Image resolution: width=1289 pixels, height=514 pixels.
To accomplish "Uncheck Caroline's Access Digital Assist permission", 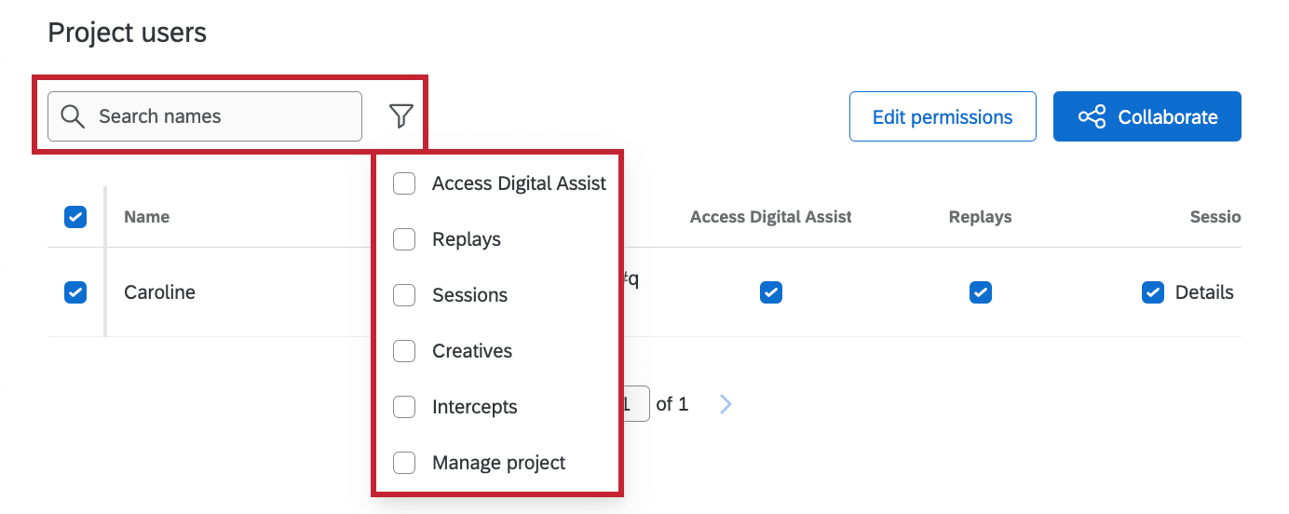I will click(770, 292).
